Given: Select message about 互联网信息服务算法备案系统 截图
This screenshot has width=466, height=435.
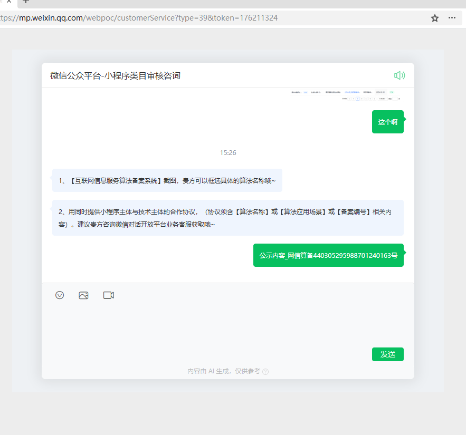Looking at the screenshot, I should [167, 180].
